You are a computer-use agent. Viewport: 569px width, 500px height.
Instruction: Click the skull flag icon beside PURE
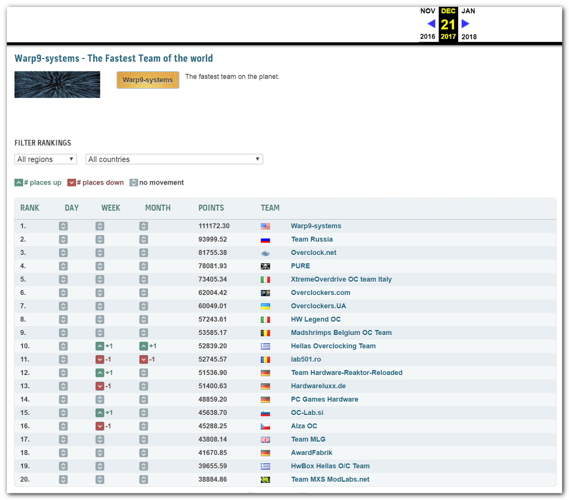pyautogui.click(x=265, y=266)
